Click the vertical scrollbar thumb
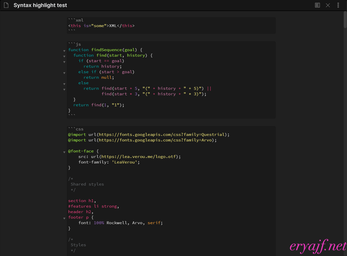This screenshot has width=347, height=256. tap(345, 20)
